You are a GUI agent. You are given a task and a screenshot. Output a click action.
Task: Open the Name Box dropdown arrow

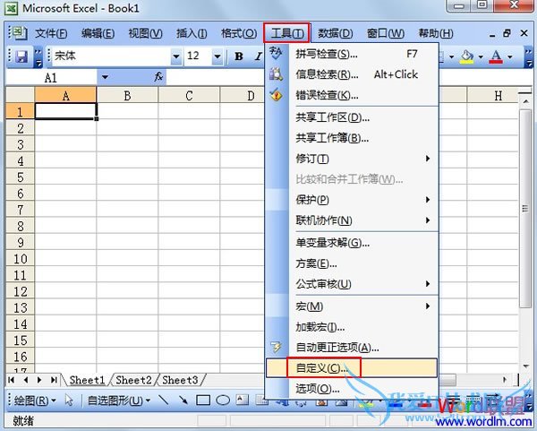[x=105, y=77]
